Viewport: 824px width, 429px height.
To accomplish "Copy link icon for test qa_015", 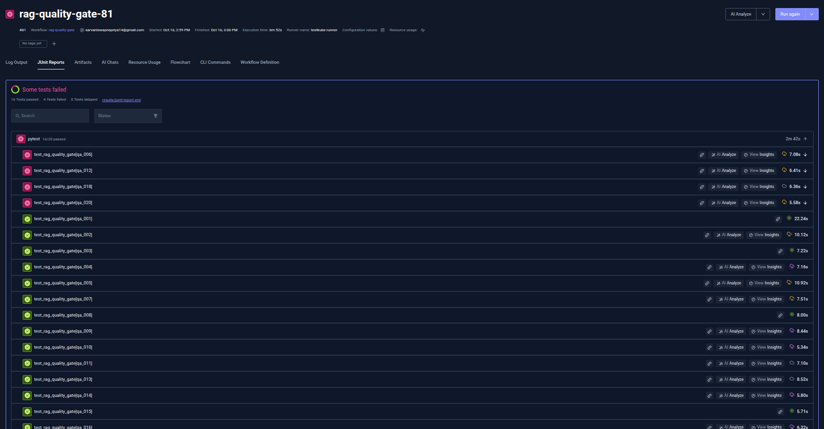I will point(781,412).
